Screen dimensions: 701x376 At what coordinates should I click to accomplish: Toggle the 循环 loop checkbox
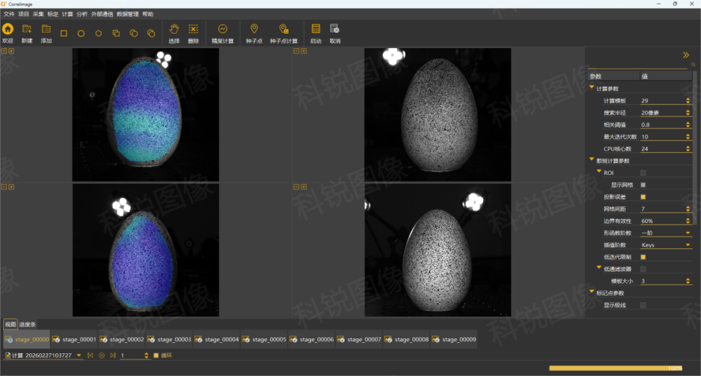pyautogui.click(x=156, y=355)
